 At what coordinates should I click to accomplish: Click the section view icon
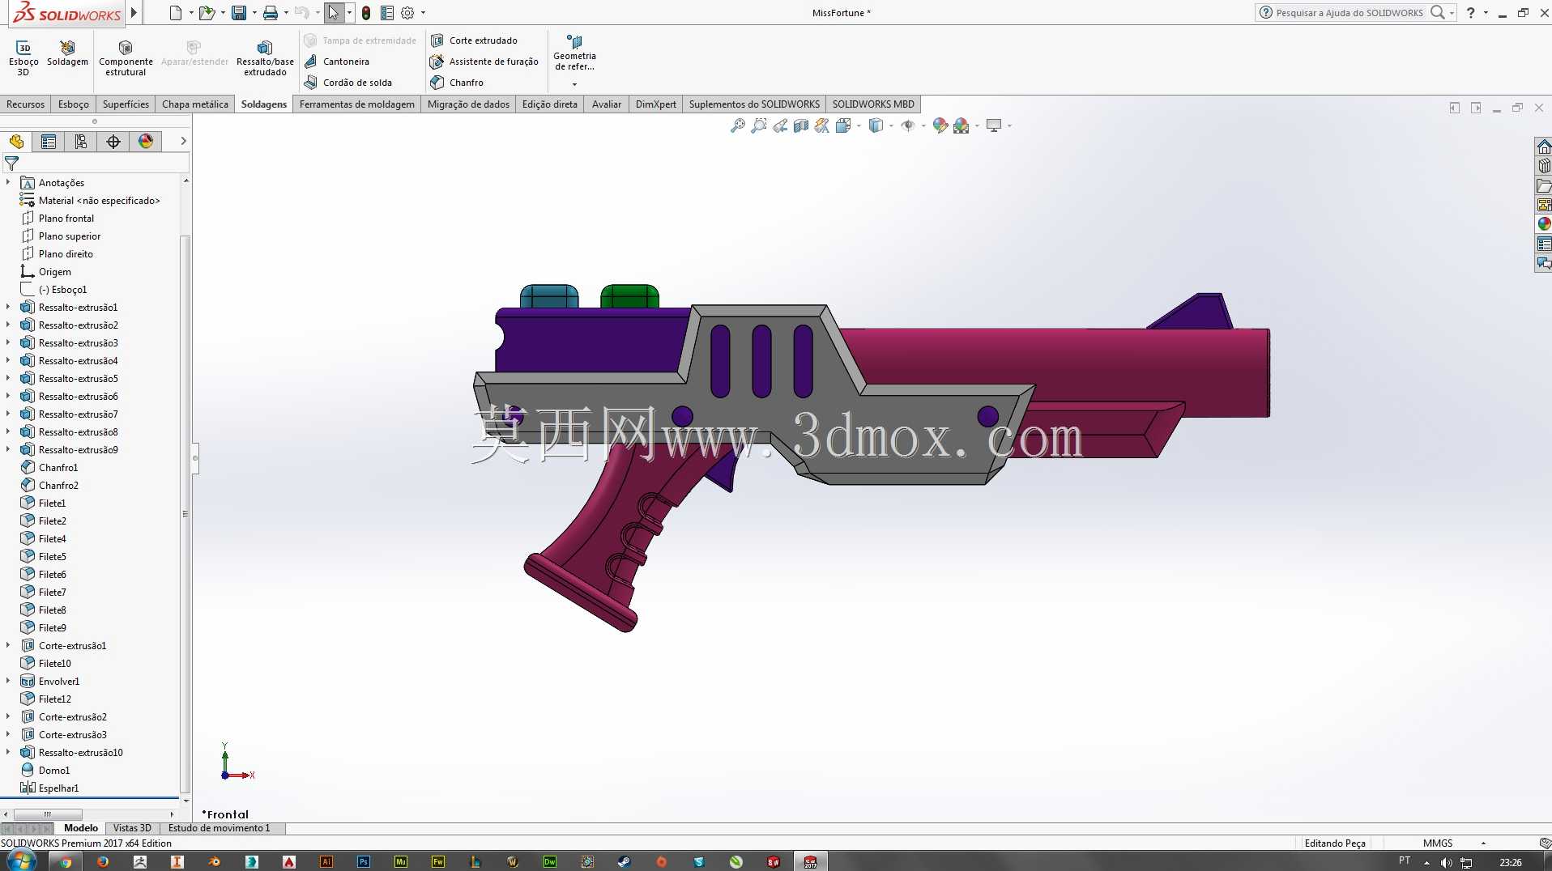(800, 125)
